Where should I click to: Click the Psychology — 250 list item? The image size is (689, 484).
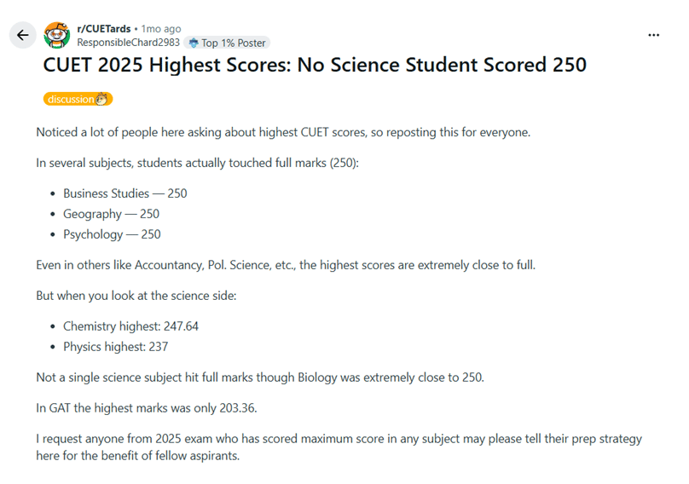[x=112, y=234]
